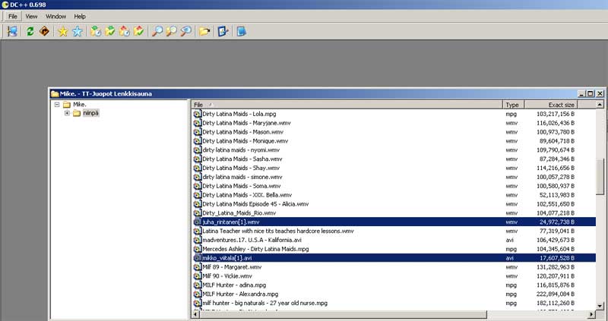Image resolution: width=608 pixels, height=321 pixels.
Task: Click the icon next to madventures.17 Kalifornia.avi
Action: [198, 240]
